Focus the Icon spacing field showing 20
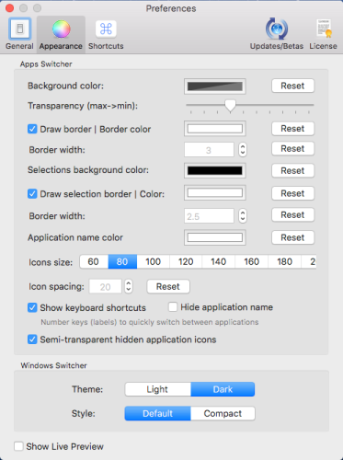 (x=105, y=287)
